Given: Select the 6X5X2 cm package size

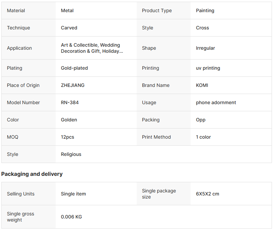Looking at the screenshot, I should pyautogui.click(x=207, y=194).
